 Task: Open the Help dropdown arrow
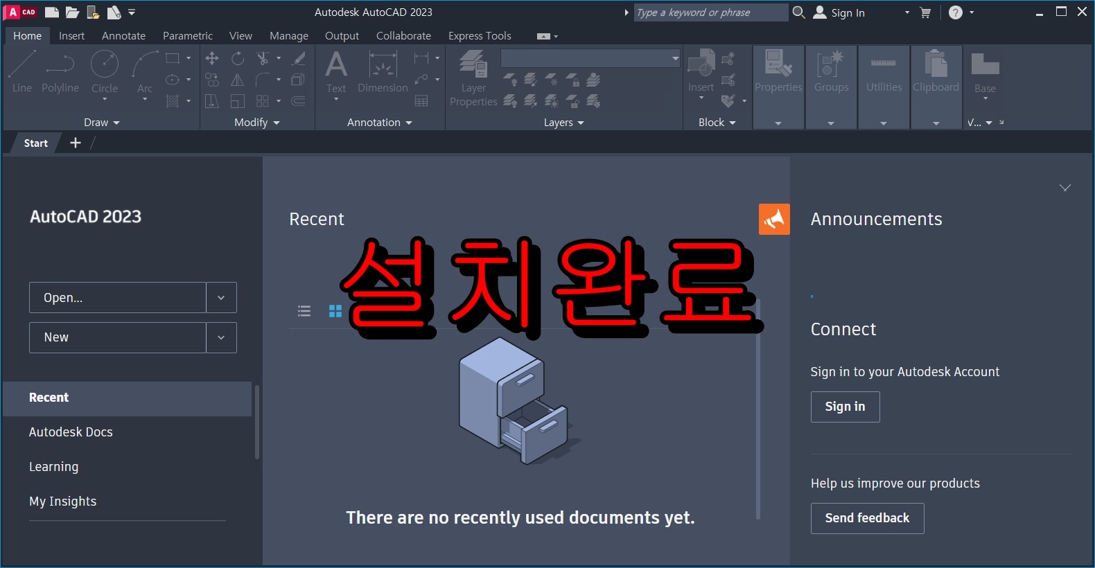(x=972, y=12)
